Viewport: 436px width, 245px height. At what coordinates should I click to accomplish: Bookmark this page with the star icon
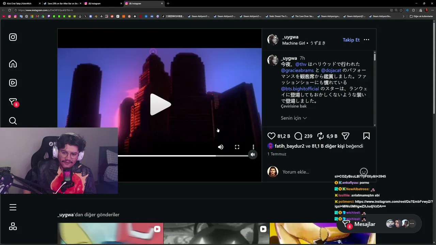point(401,10)
